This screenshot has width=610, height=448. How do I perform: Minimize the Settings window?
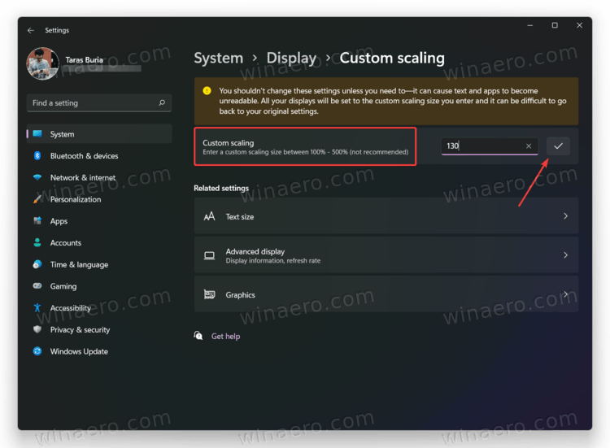point(529,25)
